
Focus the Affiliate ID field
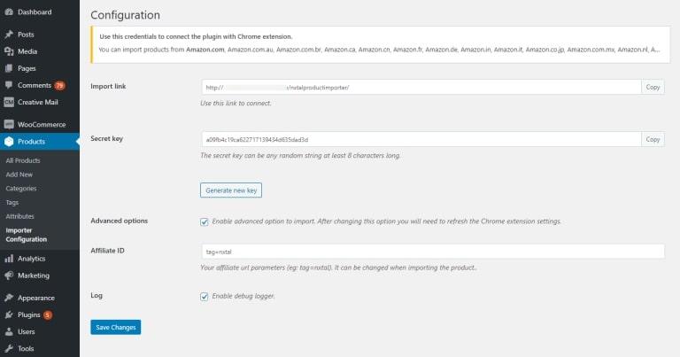click(x=433, y=252)
